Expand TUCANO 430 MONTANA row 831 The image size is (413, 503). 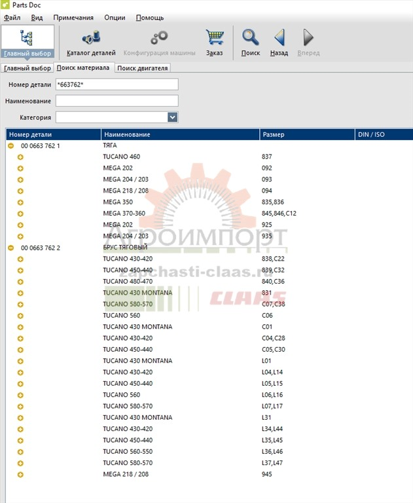click(x=20, y=293)
